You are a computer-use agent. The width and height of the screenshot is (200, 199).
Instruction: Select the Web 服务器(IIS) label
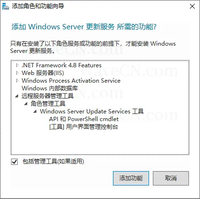point(43,73)
